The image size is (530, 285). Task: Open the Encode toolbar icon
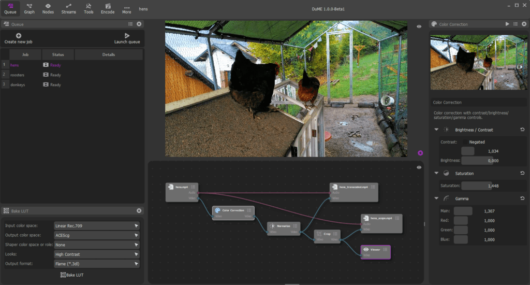point(108,9)
